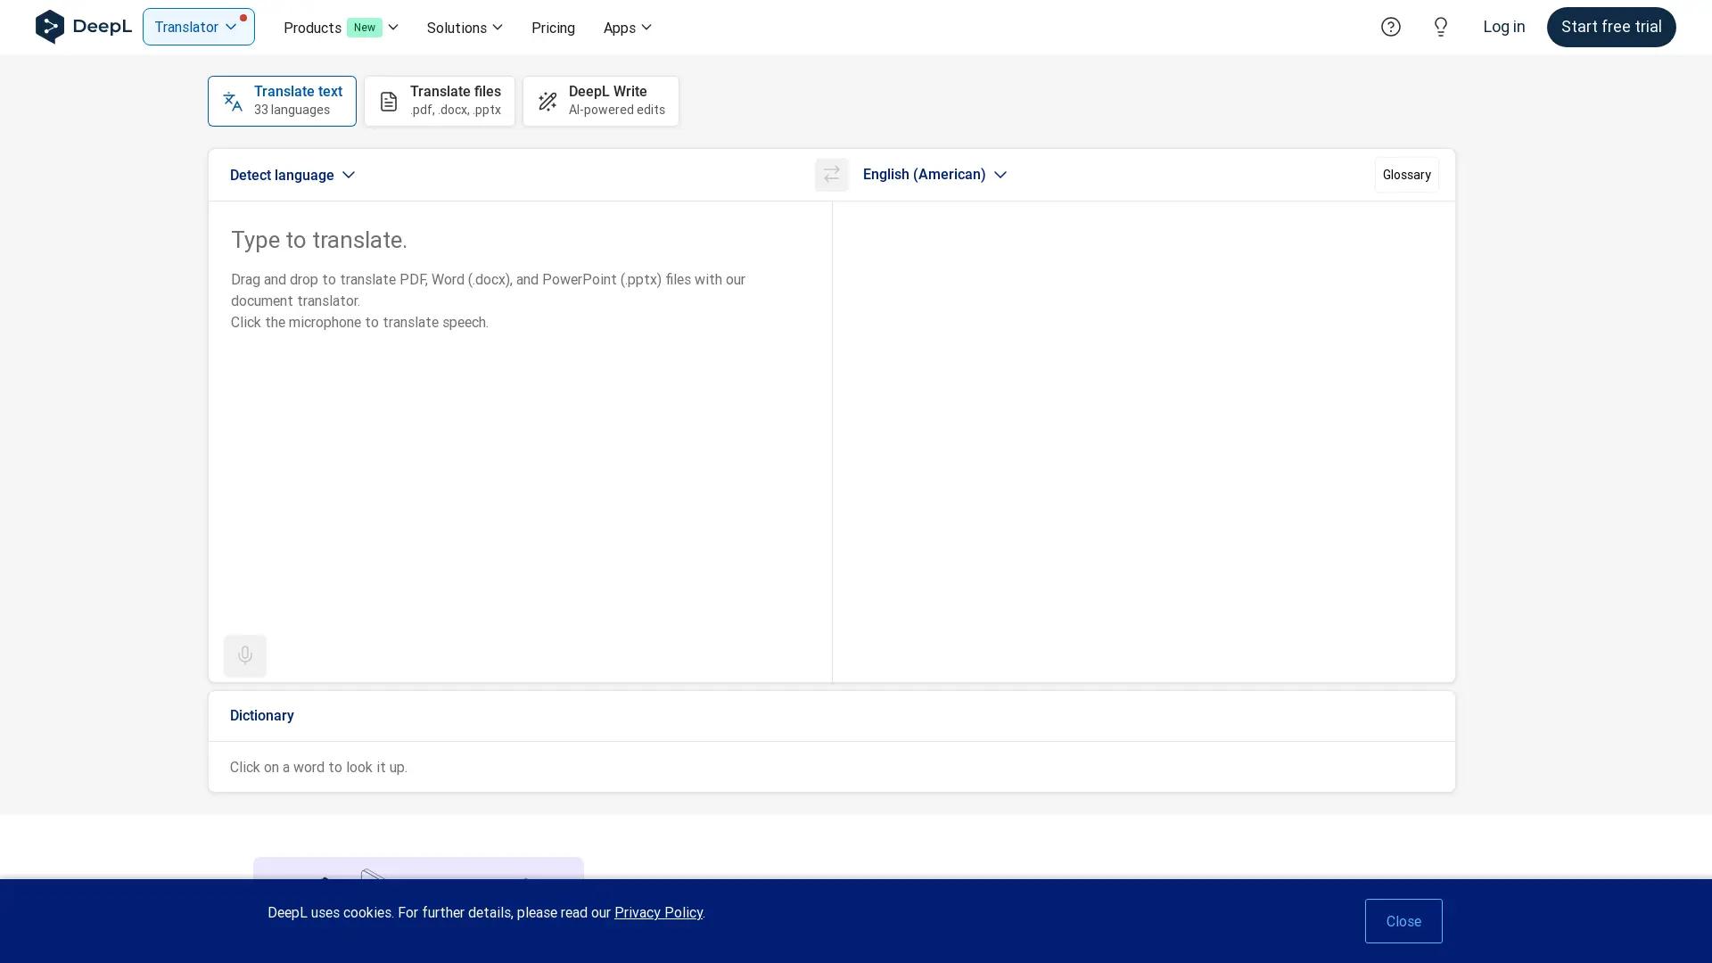
Task: Click the DeepL logo
Action: click(x=83, y=27)
